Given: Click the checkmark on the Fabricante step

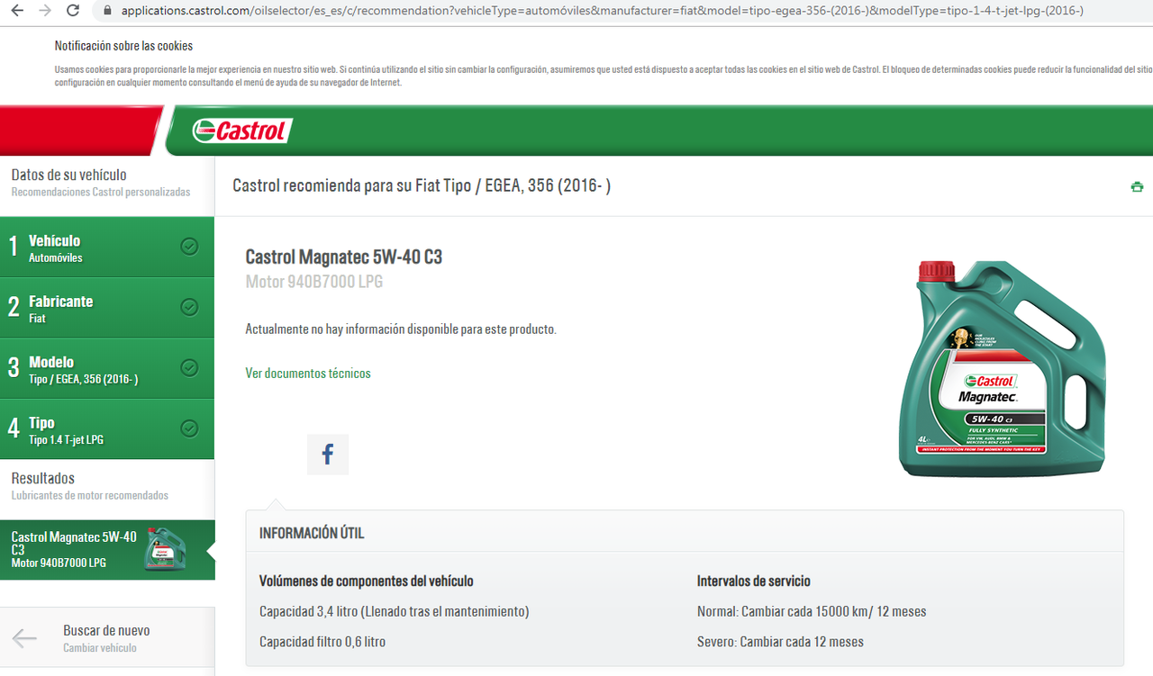Looking at the screenshot, I should [189, 306].
